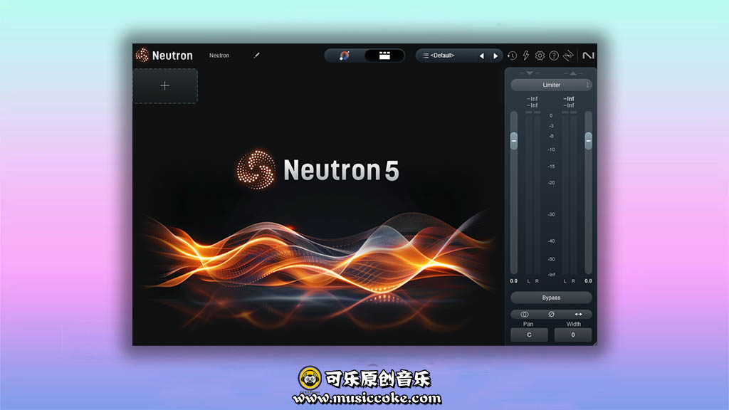This screenshot has width=729, height=410.
Task: Toggle the swap channels arrows icon
Action: [578, 314]
